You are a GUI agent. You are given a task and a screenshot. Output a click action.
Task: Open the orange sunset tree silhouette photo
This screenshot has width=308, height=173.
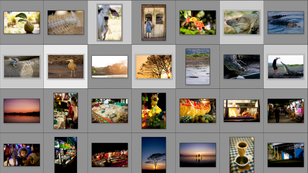pos(154,67)
